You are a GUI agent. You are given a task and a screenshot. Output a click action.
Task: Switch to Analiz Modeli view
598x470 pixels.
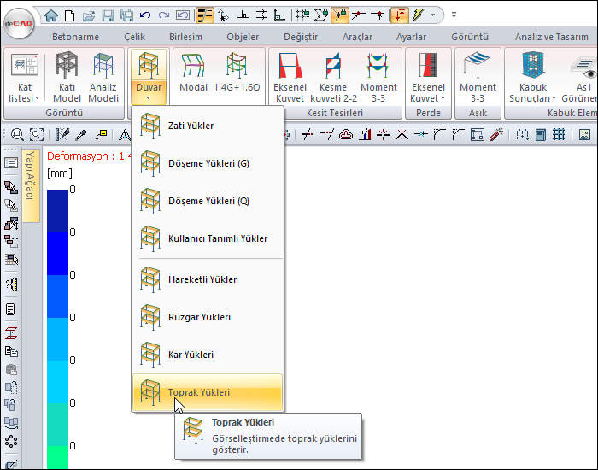[104, 78]
